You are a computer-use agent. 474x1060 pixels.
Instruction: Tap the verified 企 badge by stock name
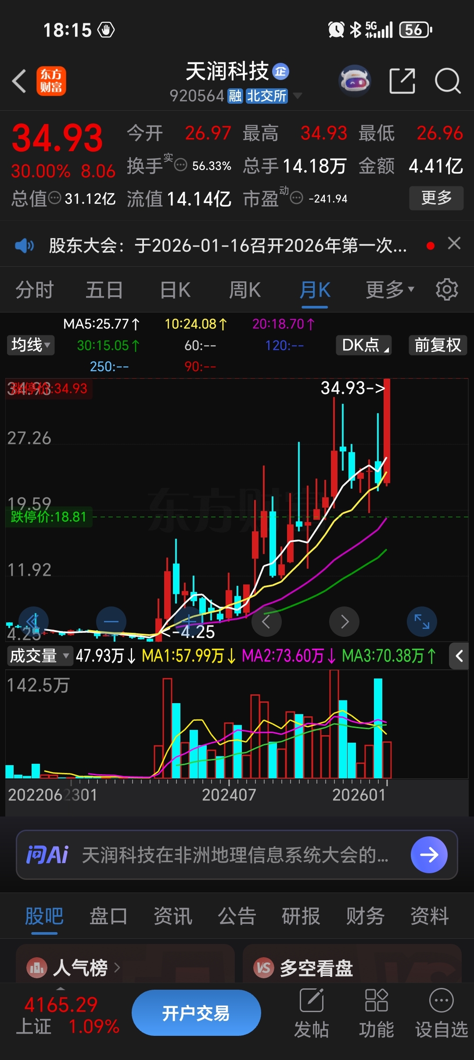tap(281, 72)
